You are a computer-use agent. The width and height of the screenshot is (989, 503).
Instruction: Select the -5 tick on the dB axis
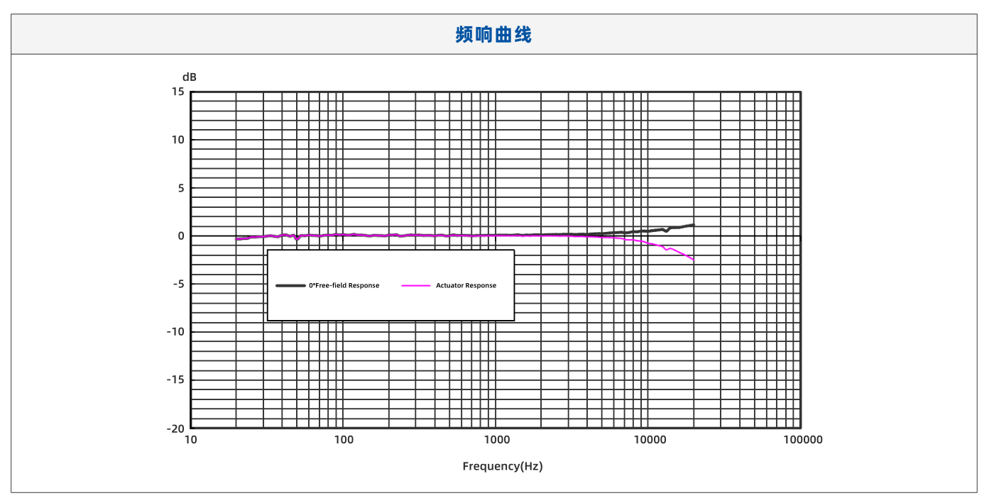point(177,284)
